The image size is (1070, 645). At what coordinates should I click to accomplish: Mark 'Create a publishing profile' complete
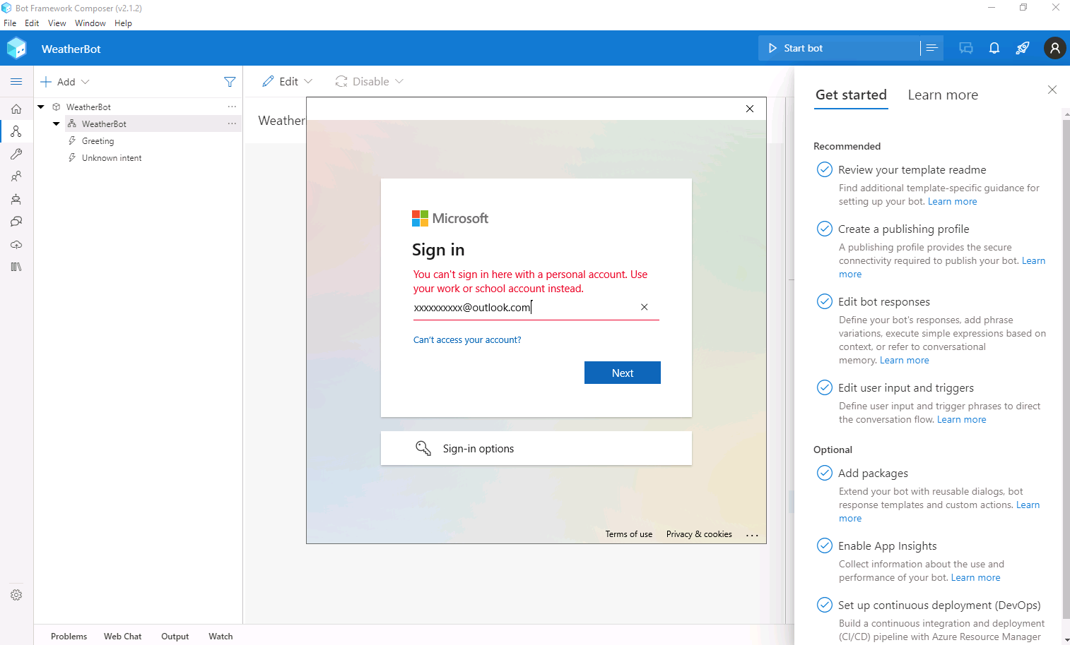click(824, 229)
